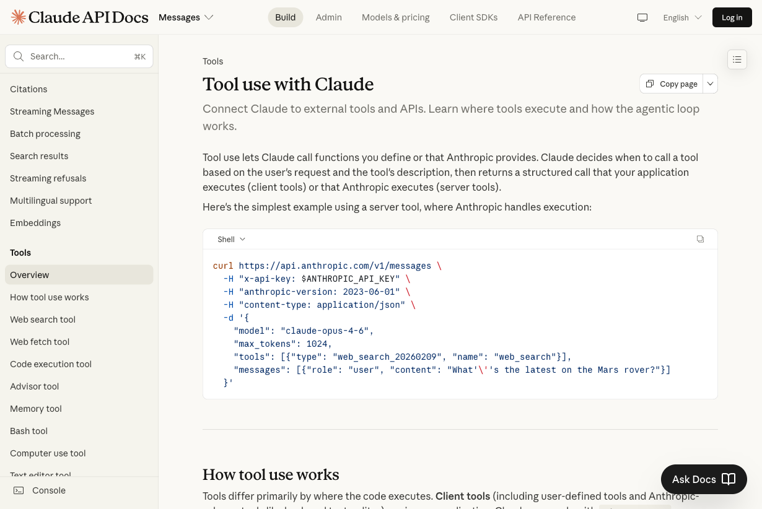Open the Client SDKs tab

point(474,17)
